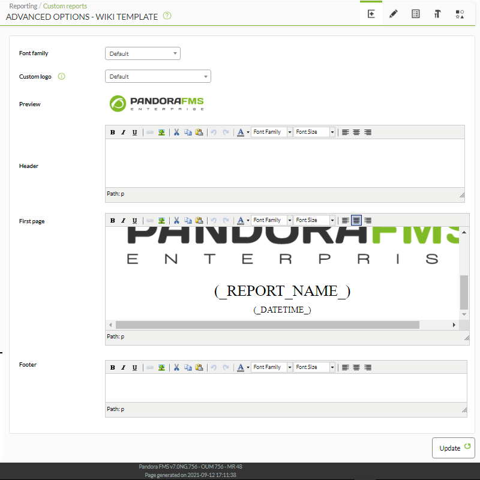Screen dimensions: 480x480
Task: Toggle underline in First page editor
Action: pos(134,220)
